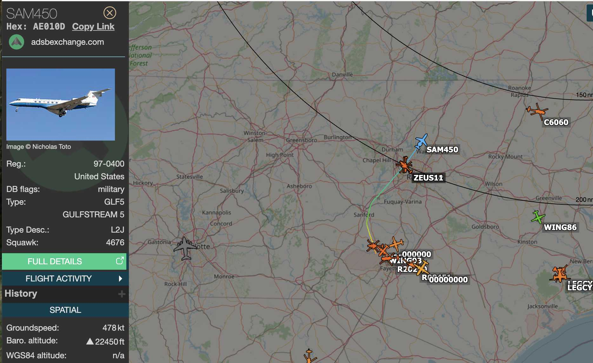Click the 00000000 aircraft label
593x363 pixels.
pos(448,280)
